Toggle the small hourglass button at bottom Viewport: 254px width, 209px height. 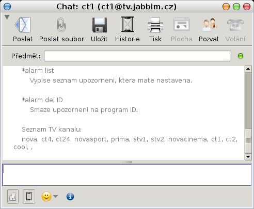coord(29,197)
